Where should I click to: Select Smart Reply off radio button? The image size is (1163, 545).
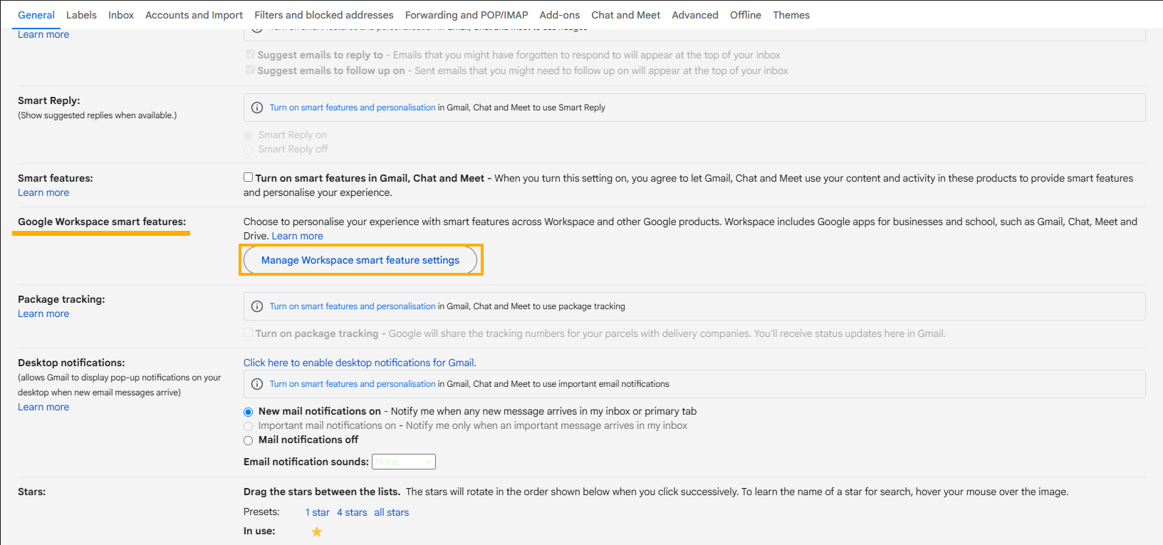(248, 150)
